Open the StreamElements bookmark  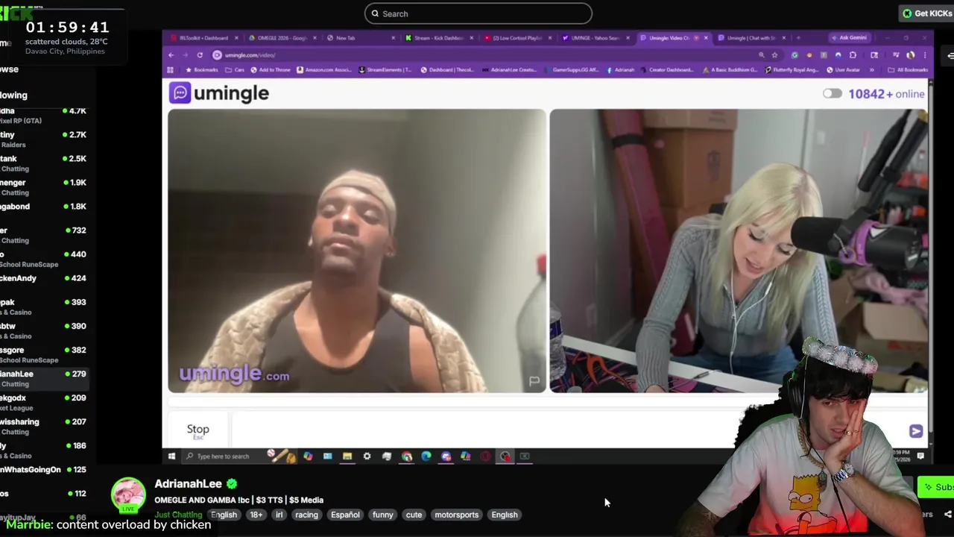385,70
